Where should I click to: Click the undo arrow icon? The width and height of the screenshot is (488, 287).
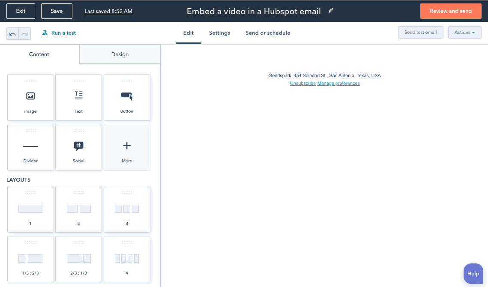(13, 33)
